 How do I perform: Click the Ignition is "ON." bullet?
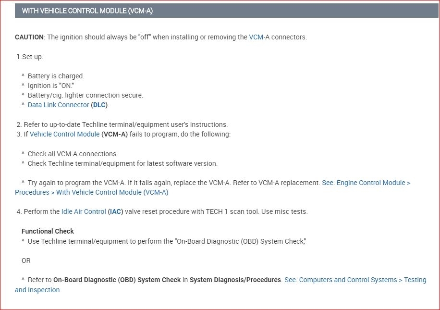(x=50, y=86)
